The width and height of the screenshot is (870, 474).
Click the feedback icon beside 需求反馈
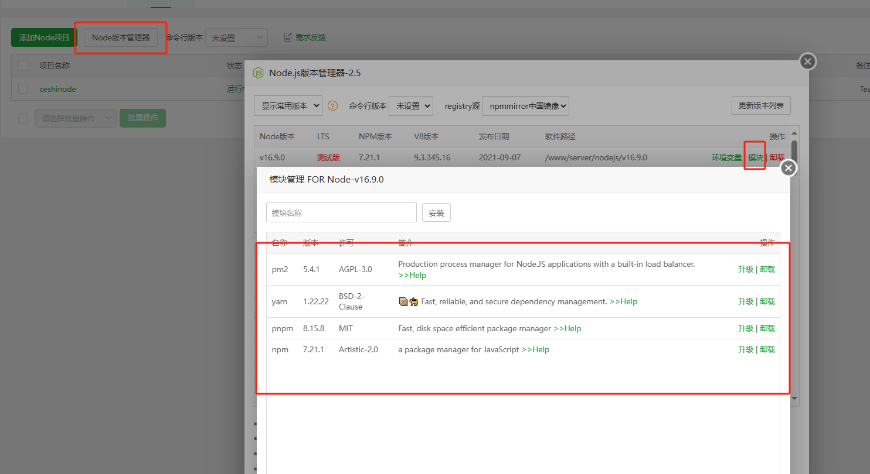[x=288, y=37]
